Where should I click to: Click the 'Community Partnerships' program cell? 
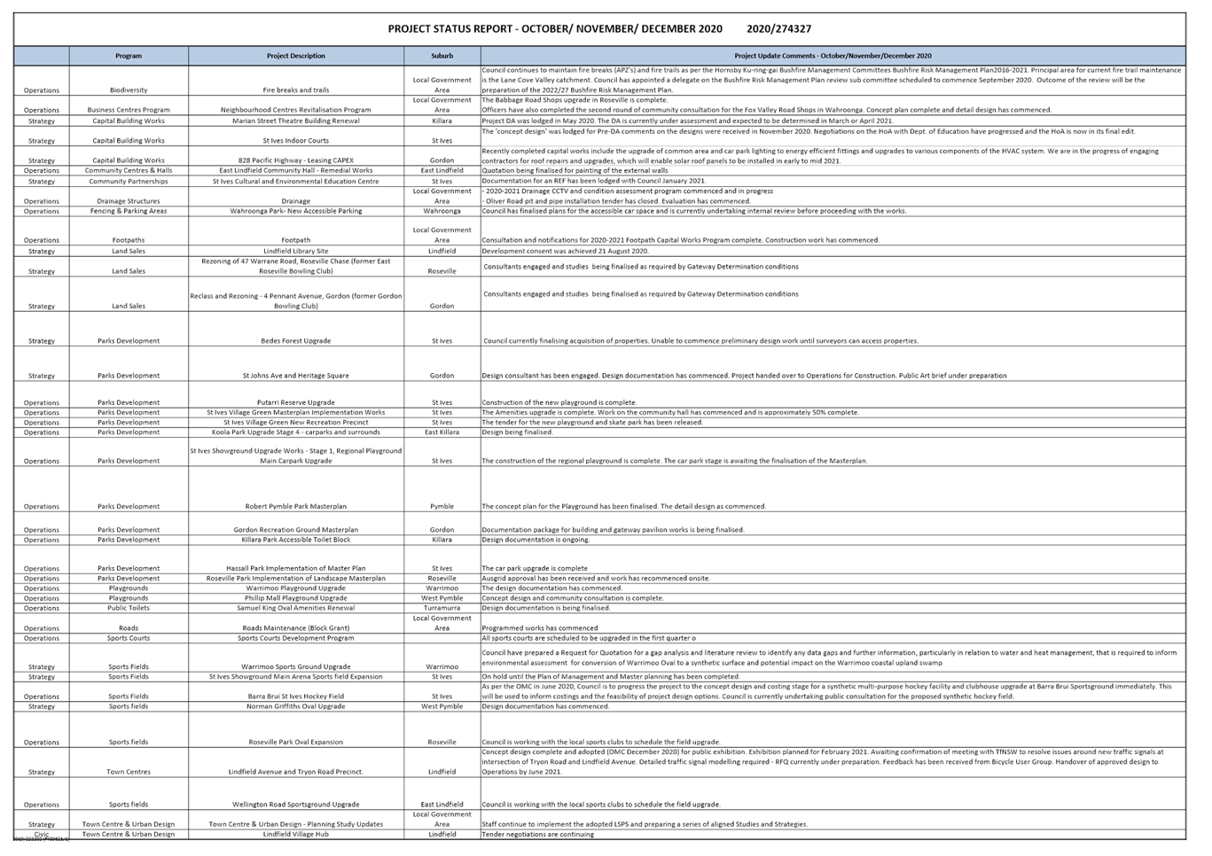(129, 181)
